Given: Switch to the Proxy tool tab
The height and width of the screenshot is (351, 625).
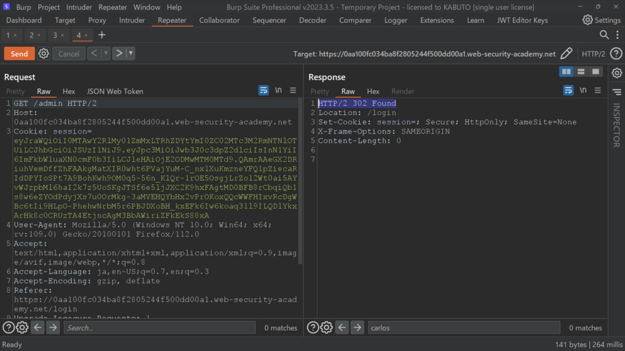Looking at the screenshot, I should [x=97, y=20].
